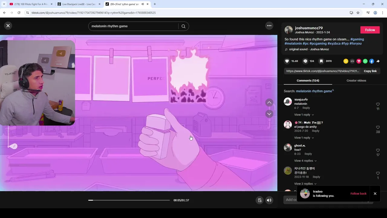Open the #melatonin hashtag
Image resolution: width=387 pixels, height=218 pixels.
(293, 44)
